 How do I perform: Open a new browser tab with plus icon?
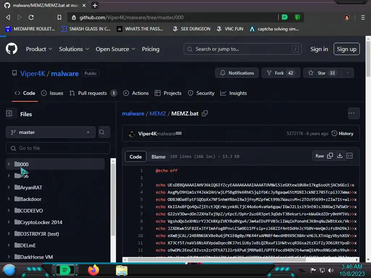point(95,5)
